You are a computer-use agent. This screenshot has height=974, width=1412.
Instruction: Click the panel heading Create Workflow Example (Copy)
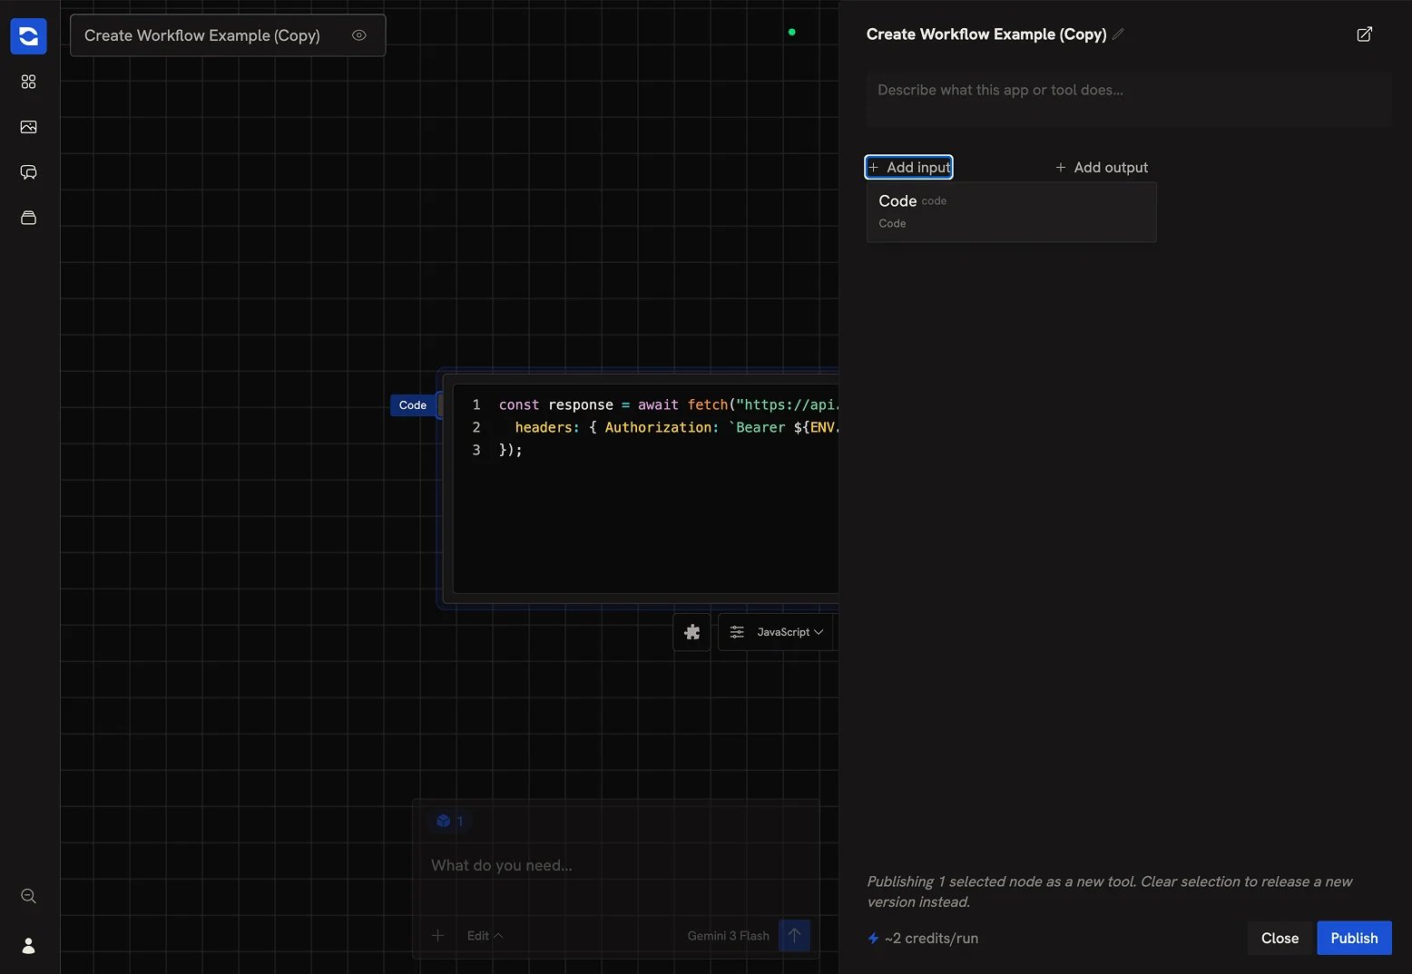tap(986, 34)
